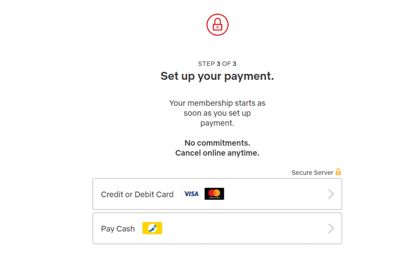Click the yellow Pay Cash logo
Viewport: 411px width, 279px height.
click(x=152, y=228)
